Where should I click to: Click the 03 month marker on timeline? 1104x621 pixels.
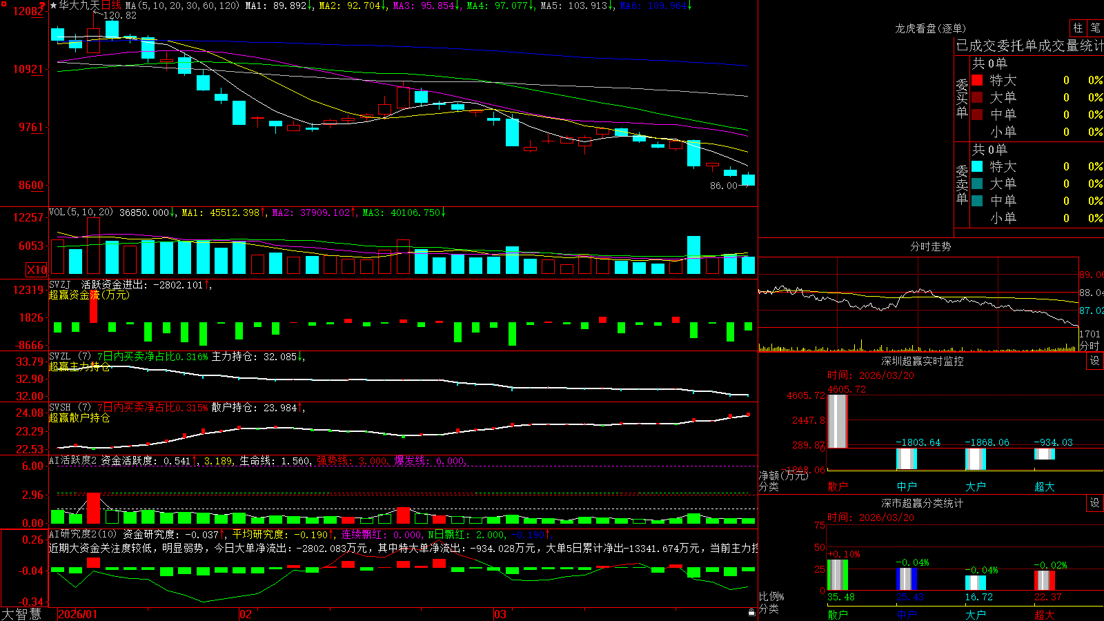point(500,614)
